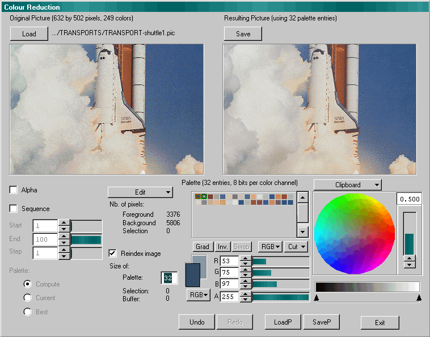Select the Best palette radio button
The width and height of the screenshot is (430, 337).
point(27,311)
